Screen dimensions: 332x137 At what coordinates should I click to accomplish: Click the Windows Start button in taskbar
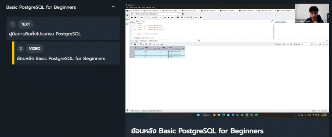pyautogui.click(x=198, y=115)
